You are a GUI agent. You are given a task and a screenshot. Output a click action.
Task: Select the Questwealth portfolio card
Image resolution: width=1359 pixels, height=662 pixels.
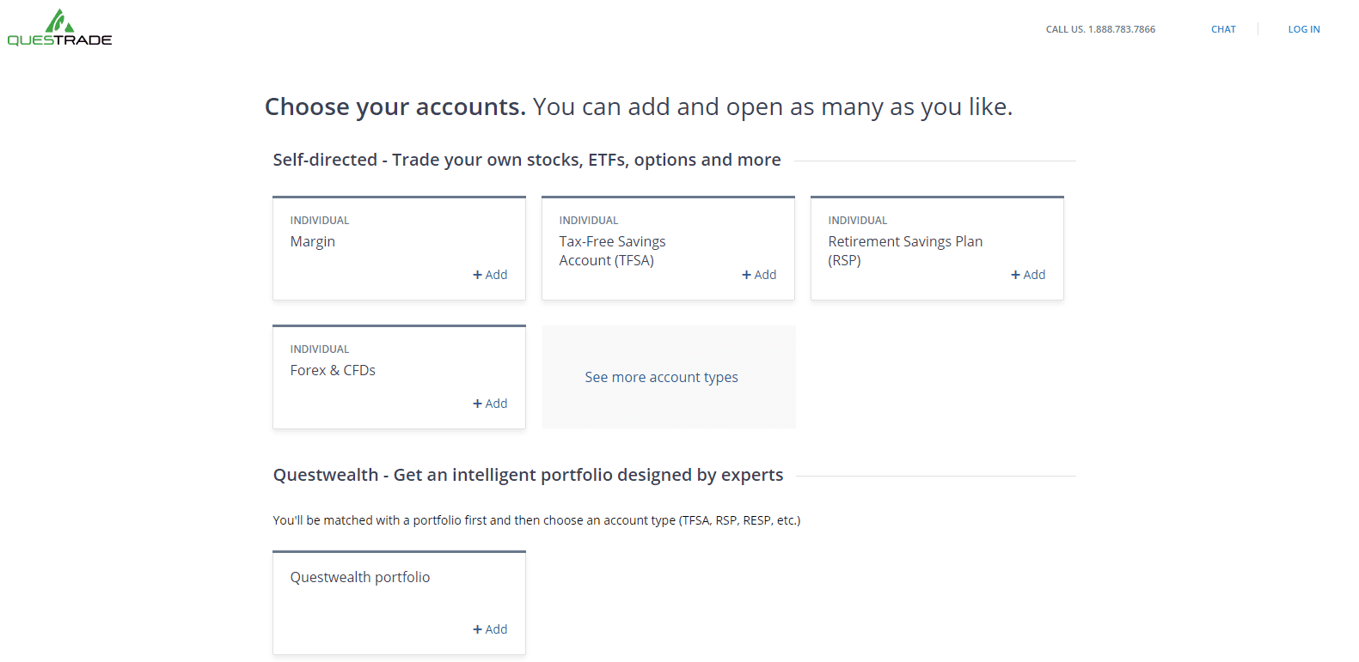click(x=398, y=601)
